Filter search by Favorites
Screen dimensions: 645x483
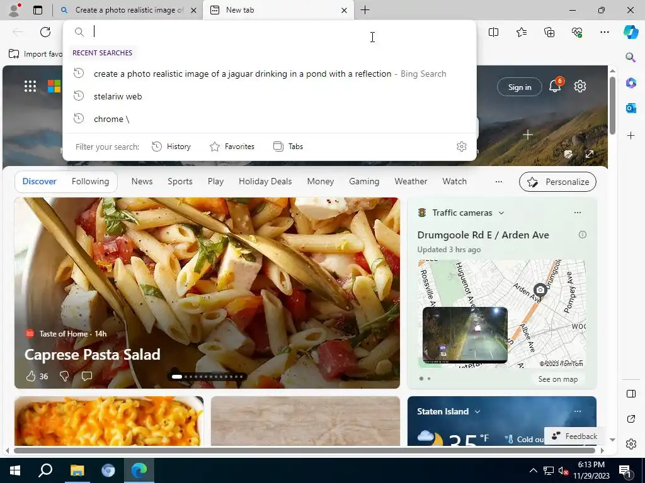[232, 147]
